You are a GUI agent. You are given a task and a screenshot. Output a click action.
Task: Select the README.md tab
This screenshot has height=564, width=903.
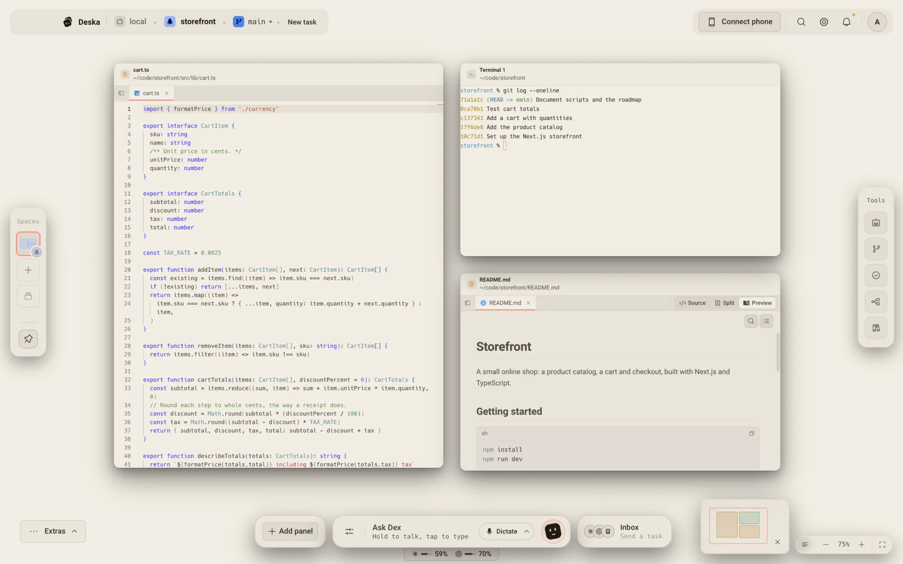(x=505, y=303)
